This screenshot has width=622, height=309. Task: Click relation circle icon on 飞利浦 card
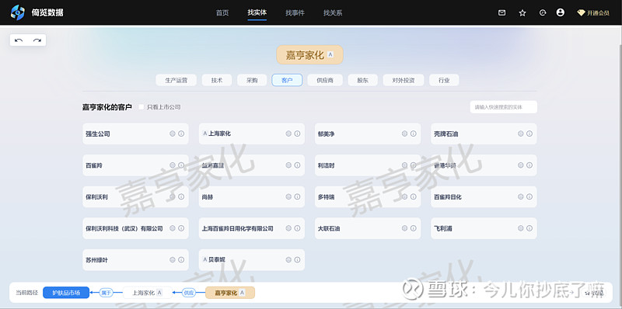click(x=521, y=228)
